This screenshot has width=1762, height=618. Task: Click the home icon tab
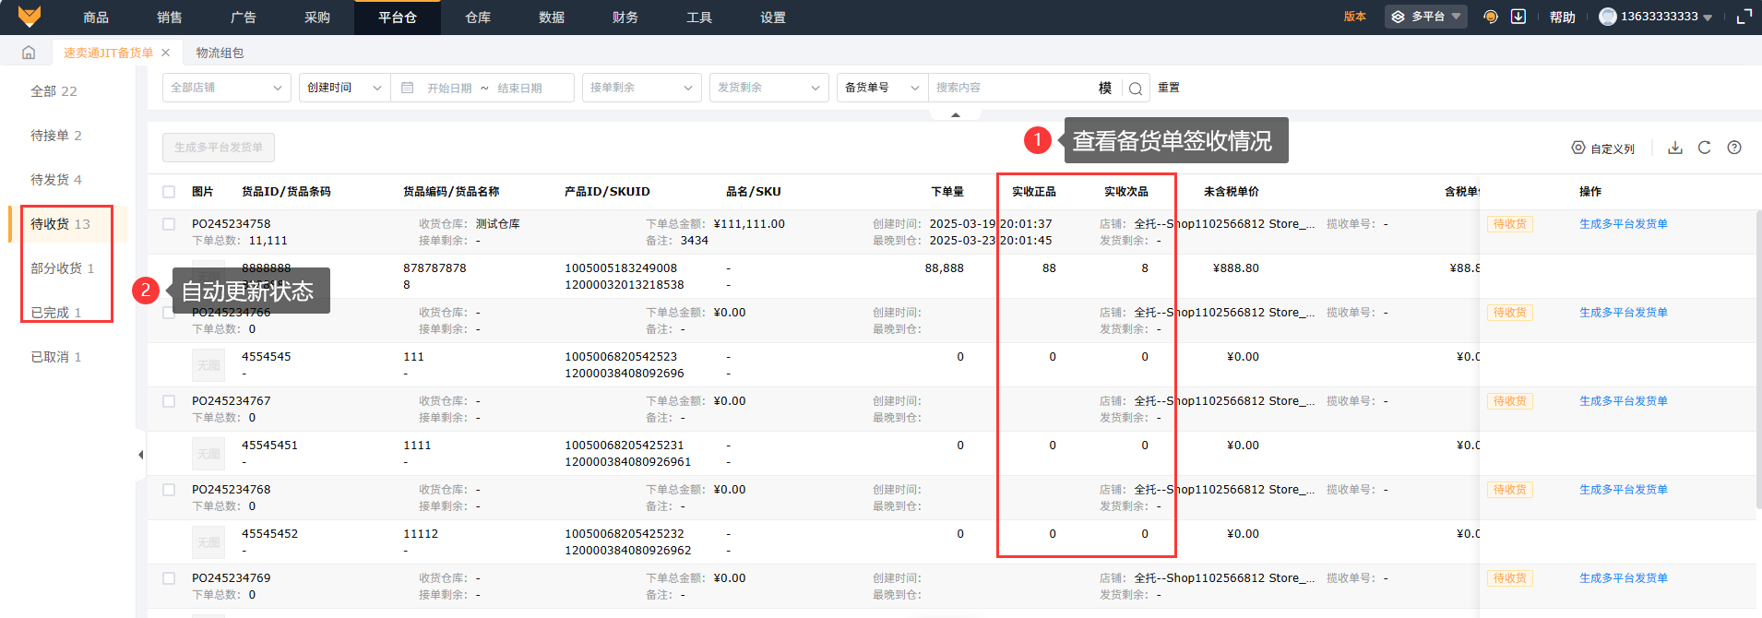[29, 53]
